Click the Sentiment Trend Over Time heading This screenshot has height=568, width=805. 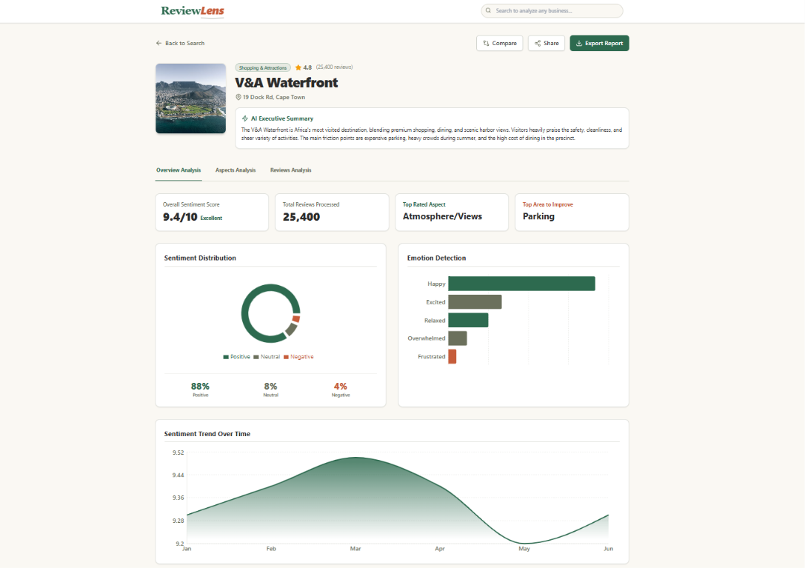point(207,434)
